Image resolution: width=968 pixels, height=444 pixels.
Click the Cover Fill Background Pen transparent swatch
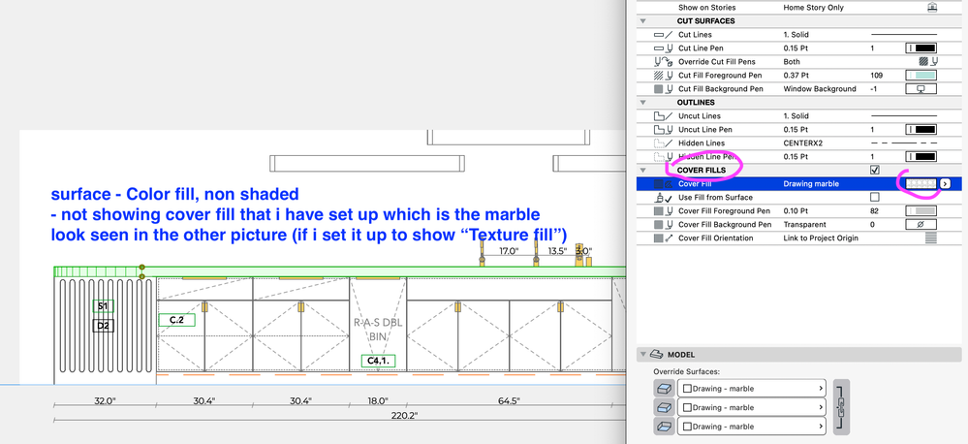(x=921, y=225)
